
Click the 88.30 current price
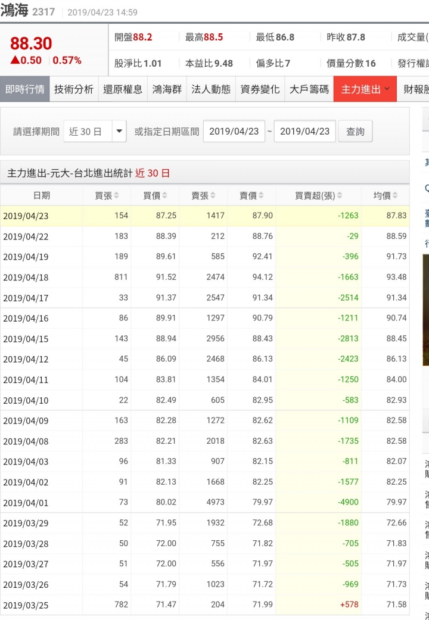[x=31, y=43]
